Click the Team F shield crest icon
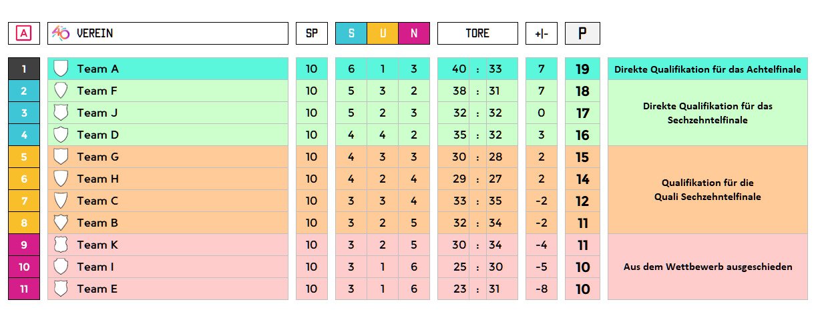Image resolution: width=816 pixels, height=322 pixels. (61, 91)
